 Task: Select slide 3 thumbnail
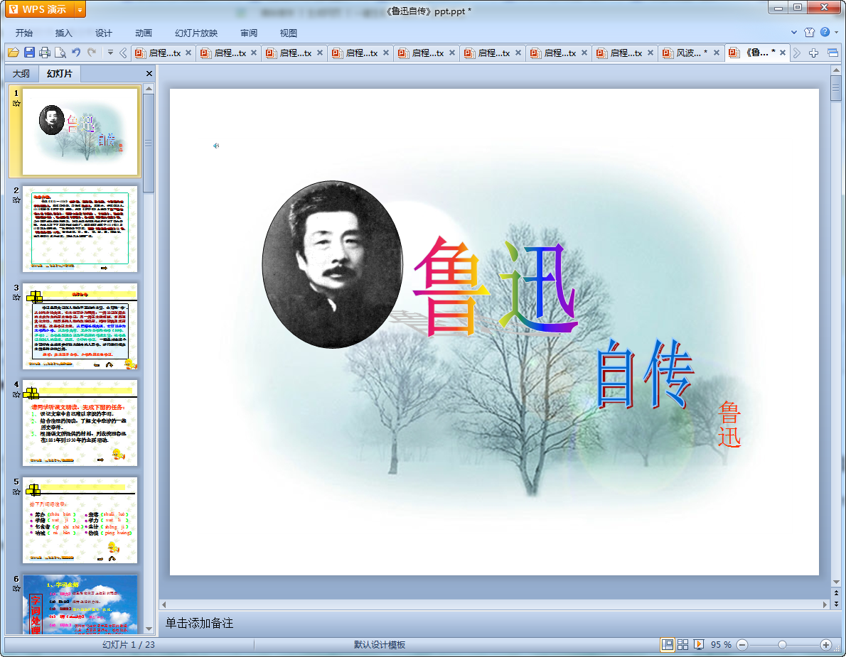pyautogui.click(x=80, y=326)
